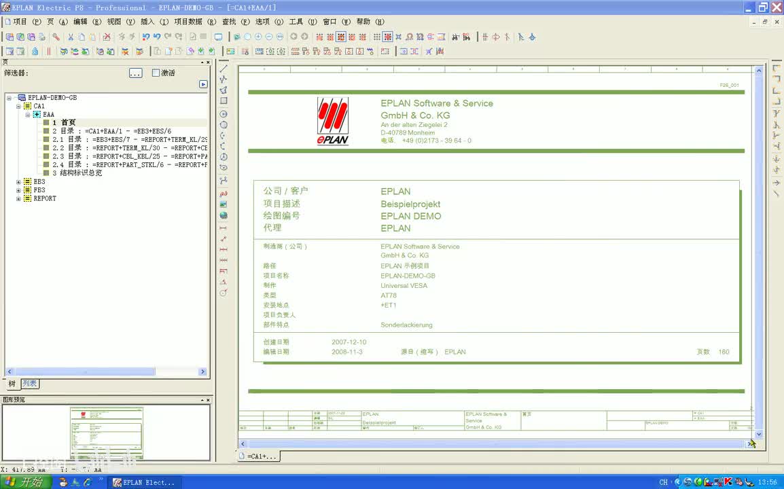Screen dimensions: 784x489
Task: Switch to the 列表 tab
Action: 29,384
